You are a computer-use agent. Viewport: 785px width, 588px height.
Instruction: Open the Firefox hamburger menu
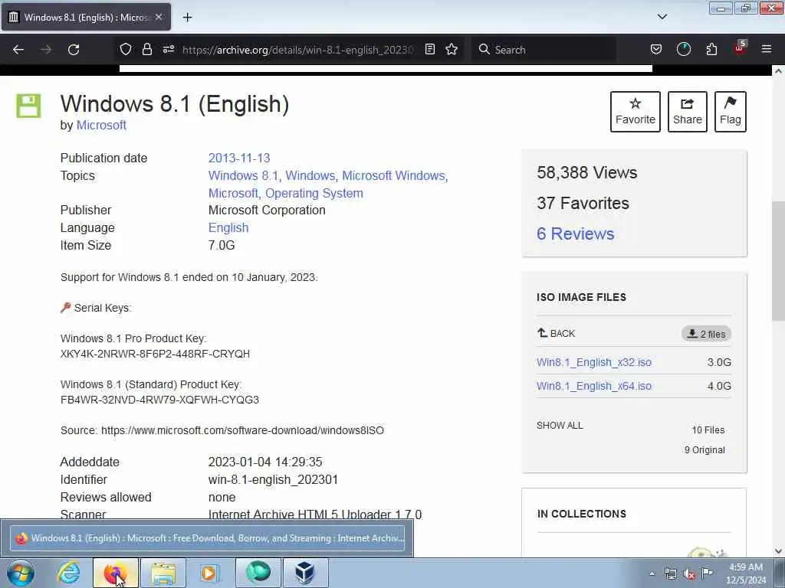point(767,49)
